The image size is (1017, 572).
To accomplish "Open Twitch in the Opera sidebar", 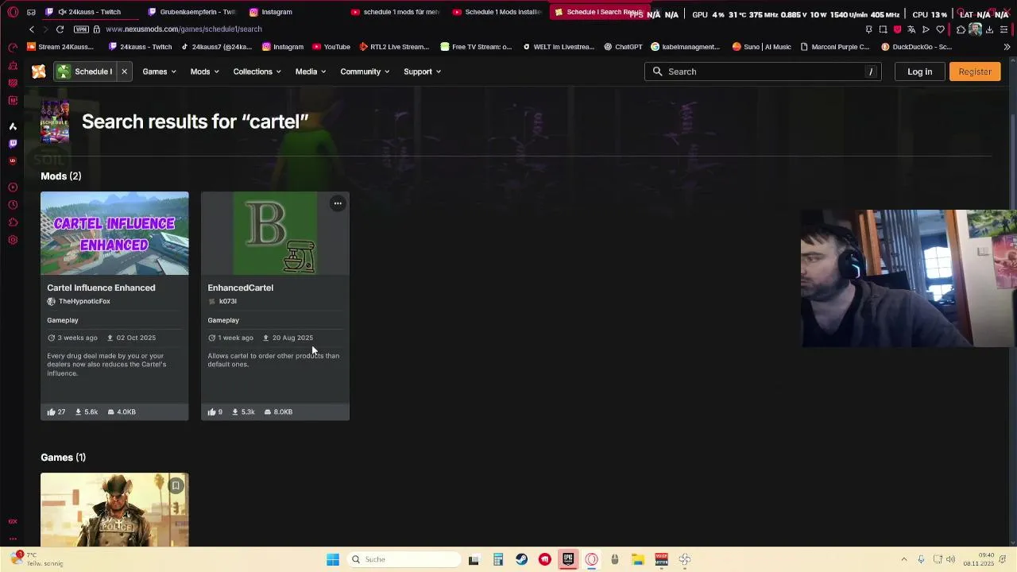I will coord(13,144).
